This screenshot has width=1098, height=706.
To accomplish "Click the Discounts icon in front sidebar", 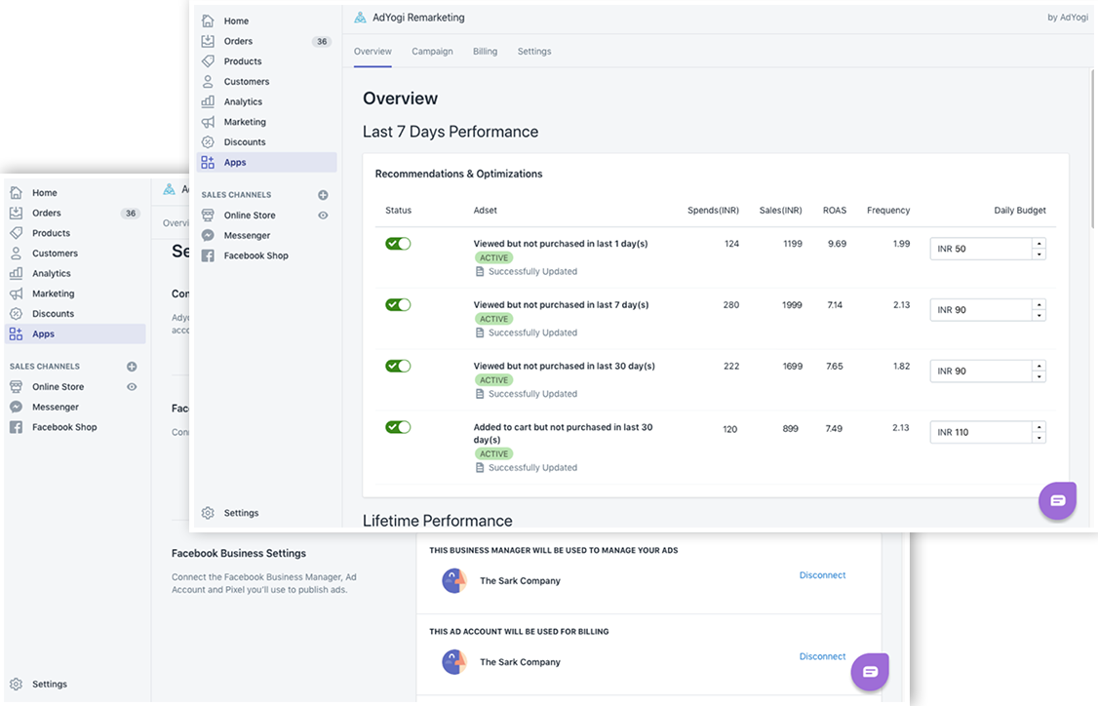I will [x=208, y=142].
